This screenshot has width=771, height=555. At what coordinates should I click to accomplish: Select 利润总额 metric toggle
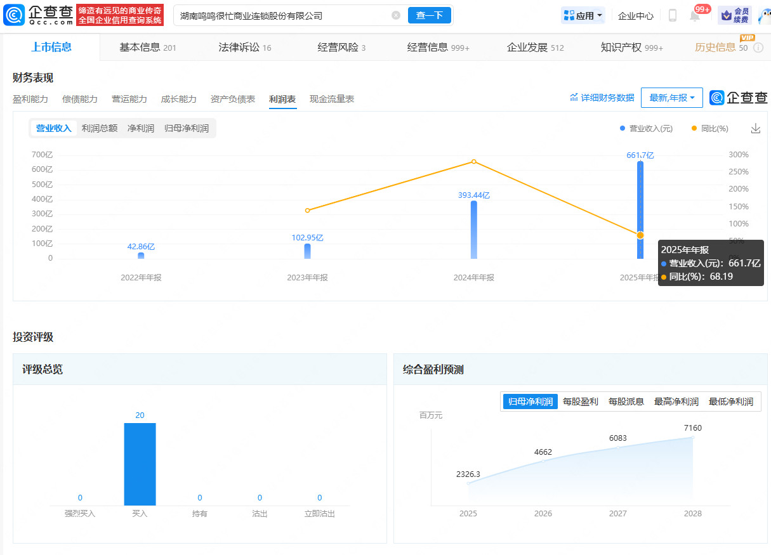pyautogui.click(x=100, y=128)
